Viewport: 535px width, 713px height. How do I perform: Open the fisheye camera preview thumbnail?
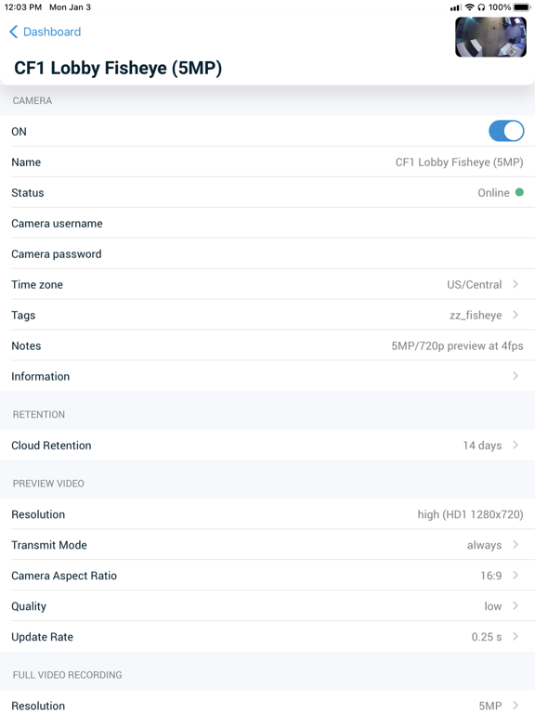click(490, 37)
